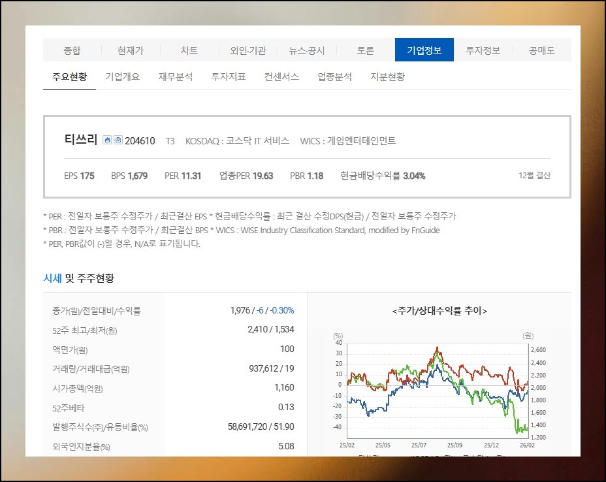The width and height of the screenshot is (606, 482).
Task: Click the 외국인지분율(%) row label
Action: (x=81, y=447)
